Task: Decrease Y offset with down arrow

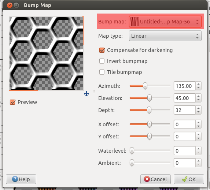Action: tap(198, 138)
